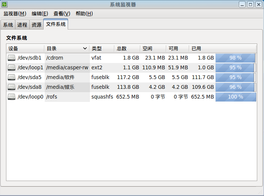The width and height of the screenshot is (264, 196).
Task: Switch to the 资源 tab
Action: (x=36, y=25)
